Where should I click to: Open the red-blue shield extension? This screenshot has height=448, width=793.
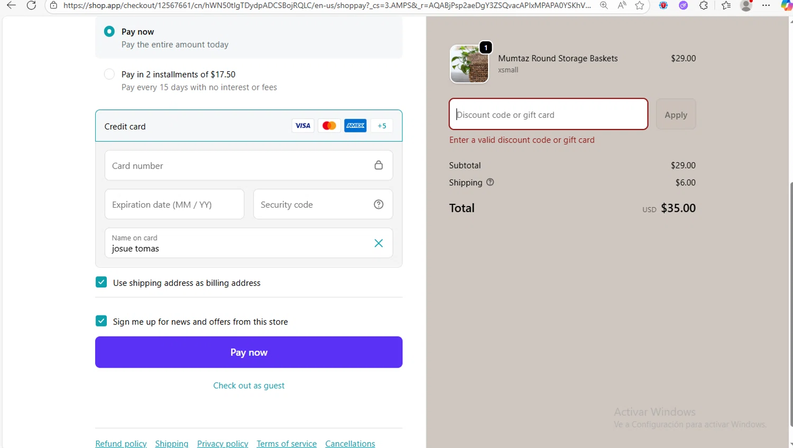click(663, 5)
